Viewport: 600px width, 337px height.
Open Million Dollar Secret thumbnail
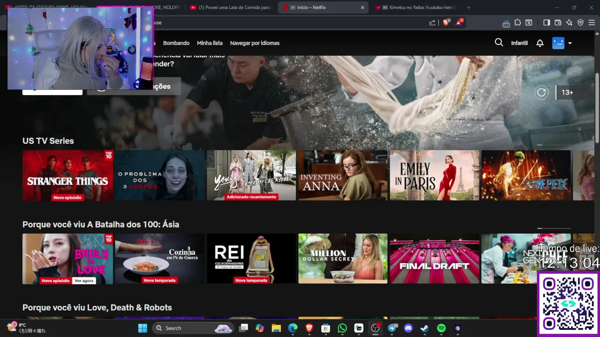pos(343,259)
